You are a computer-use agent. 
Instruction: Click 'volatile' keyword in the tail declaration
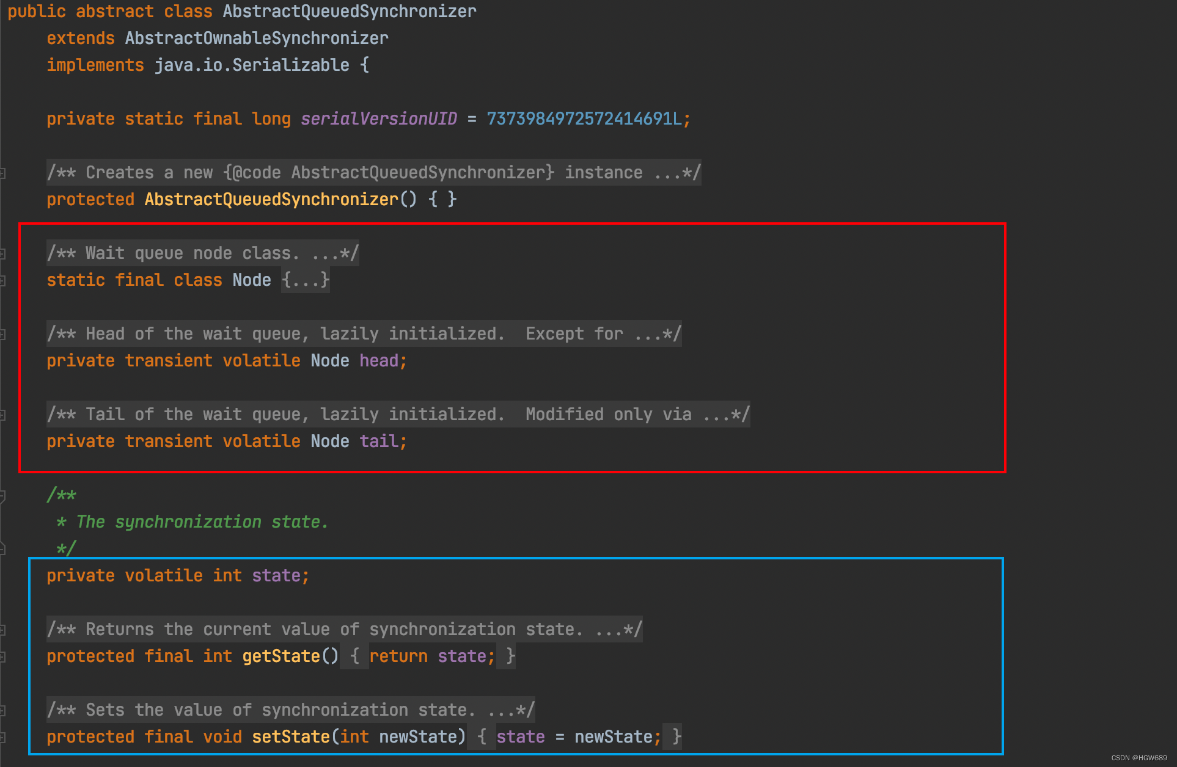point(262,442)
